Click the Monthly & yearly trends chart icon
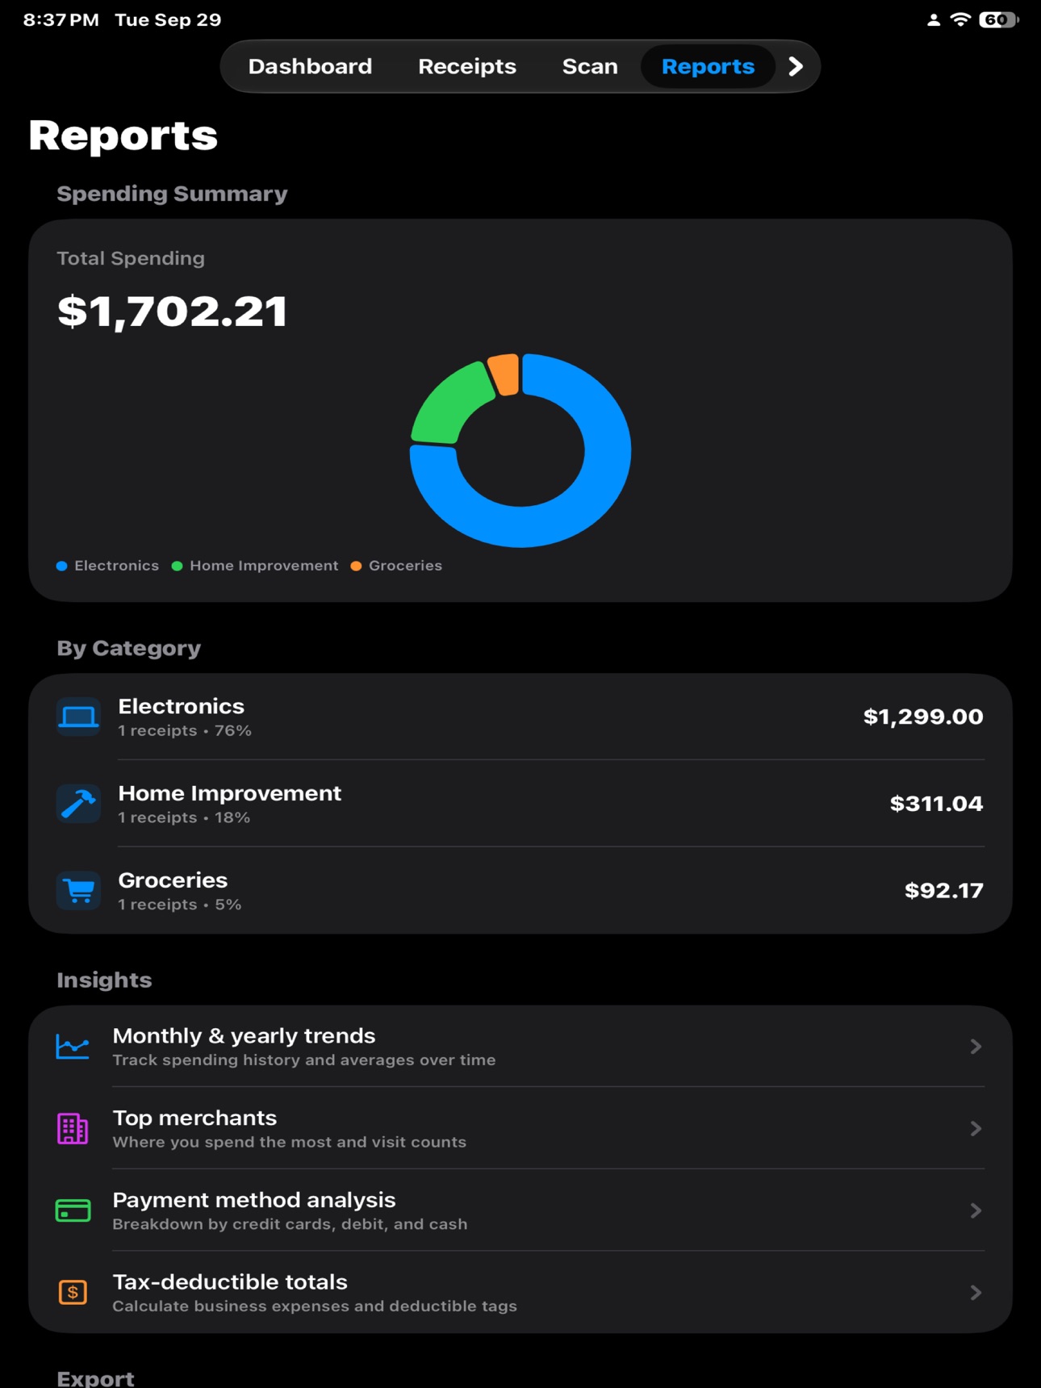1041x1388 pixels. (73, 1047)
